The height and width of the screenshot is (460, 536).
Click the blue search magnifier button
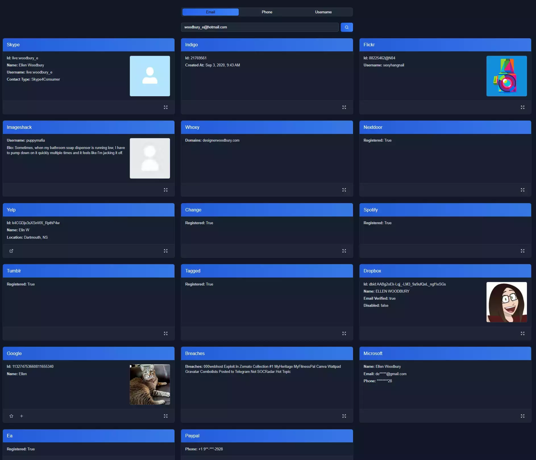346,27
